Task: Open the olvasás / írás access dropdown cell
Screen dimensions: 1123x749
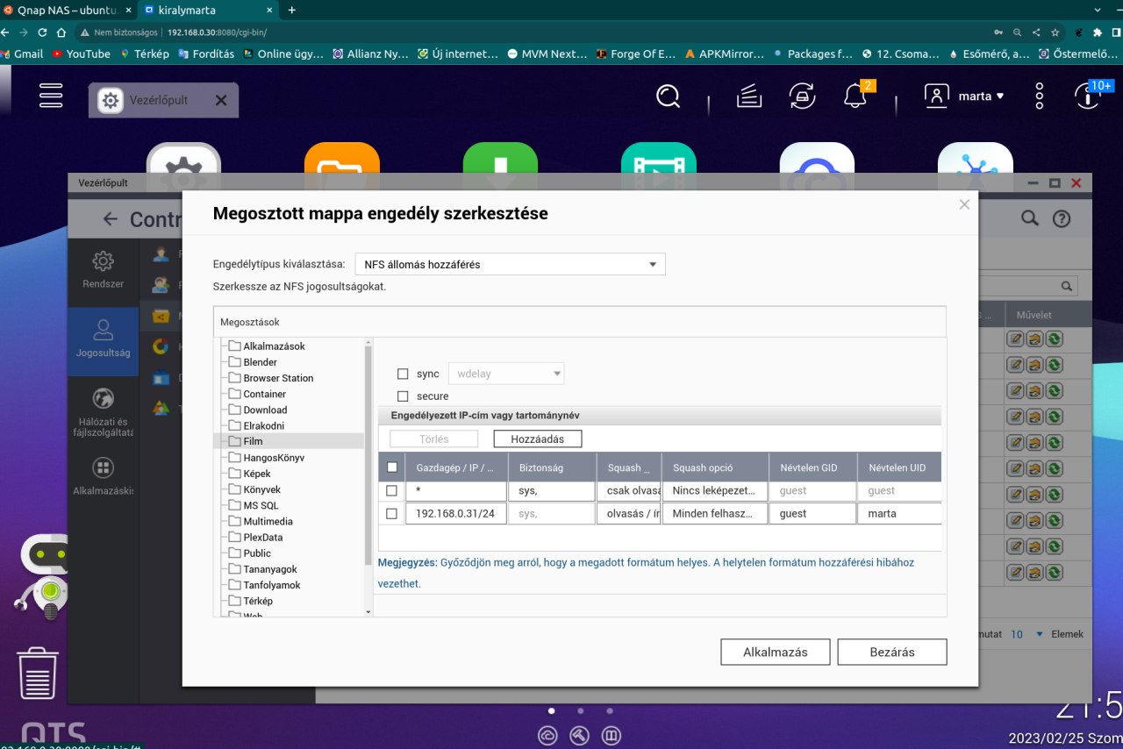Action: 628,514
